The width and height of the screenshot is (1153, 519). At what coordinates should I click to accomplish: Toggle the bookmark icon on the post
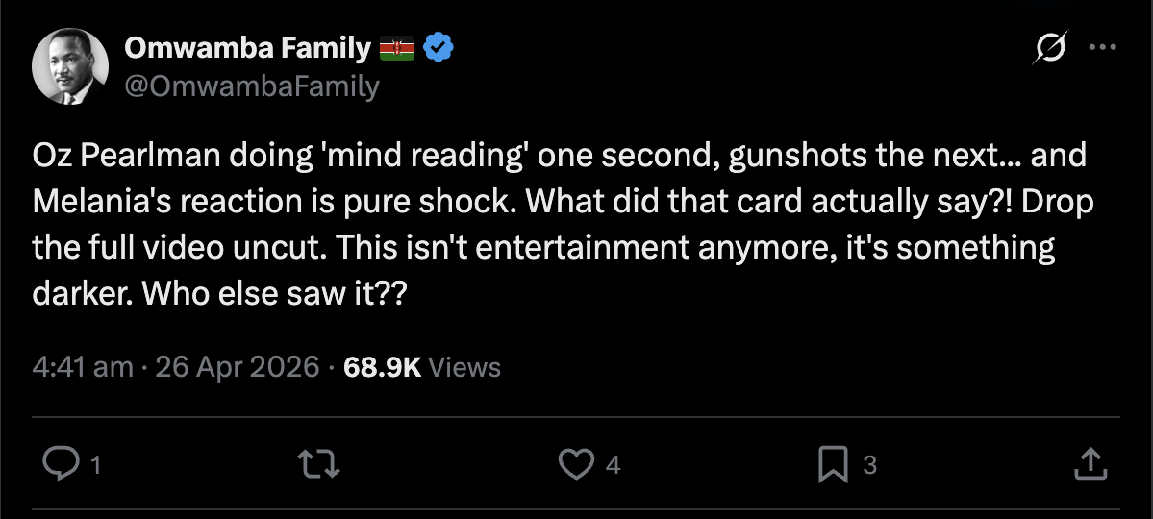pyautogui.click(x=831, y=466)
